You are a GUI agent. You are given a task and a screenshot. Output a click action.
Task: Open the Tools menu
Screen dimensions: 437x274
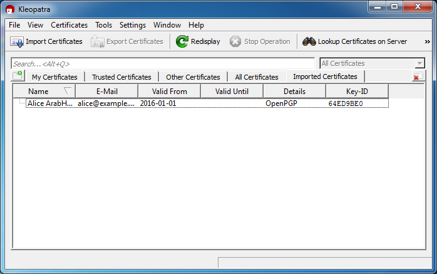point(104,25)
